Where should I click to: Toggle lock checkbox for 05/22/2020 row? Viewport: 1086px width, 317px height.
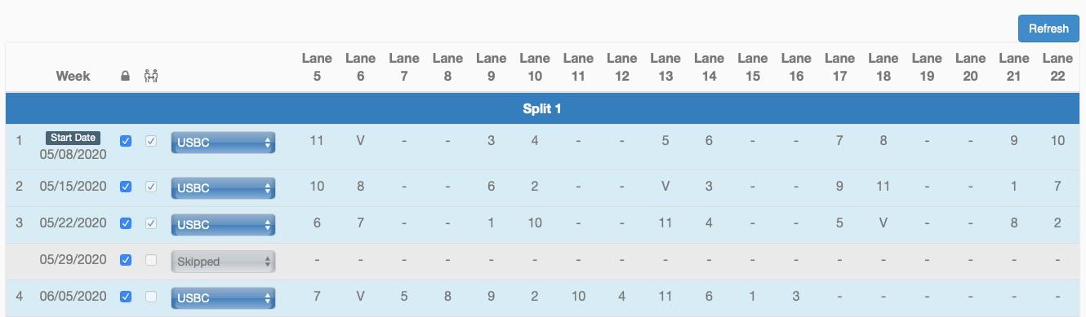pos(125,223)
